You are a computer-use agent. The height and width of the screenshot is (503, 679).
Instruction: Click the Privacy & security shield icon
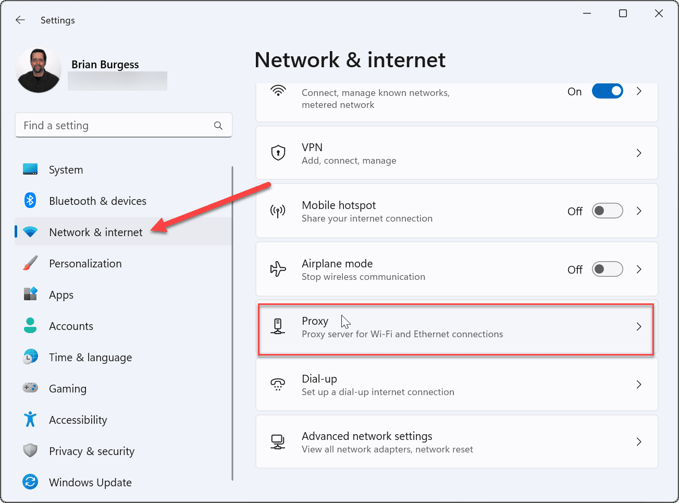point(30,451)
